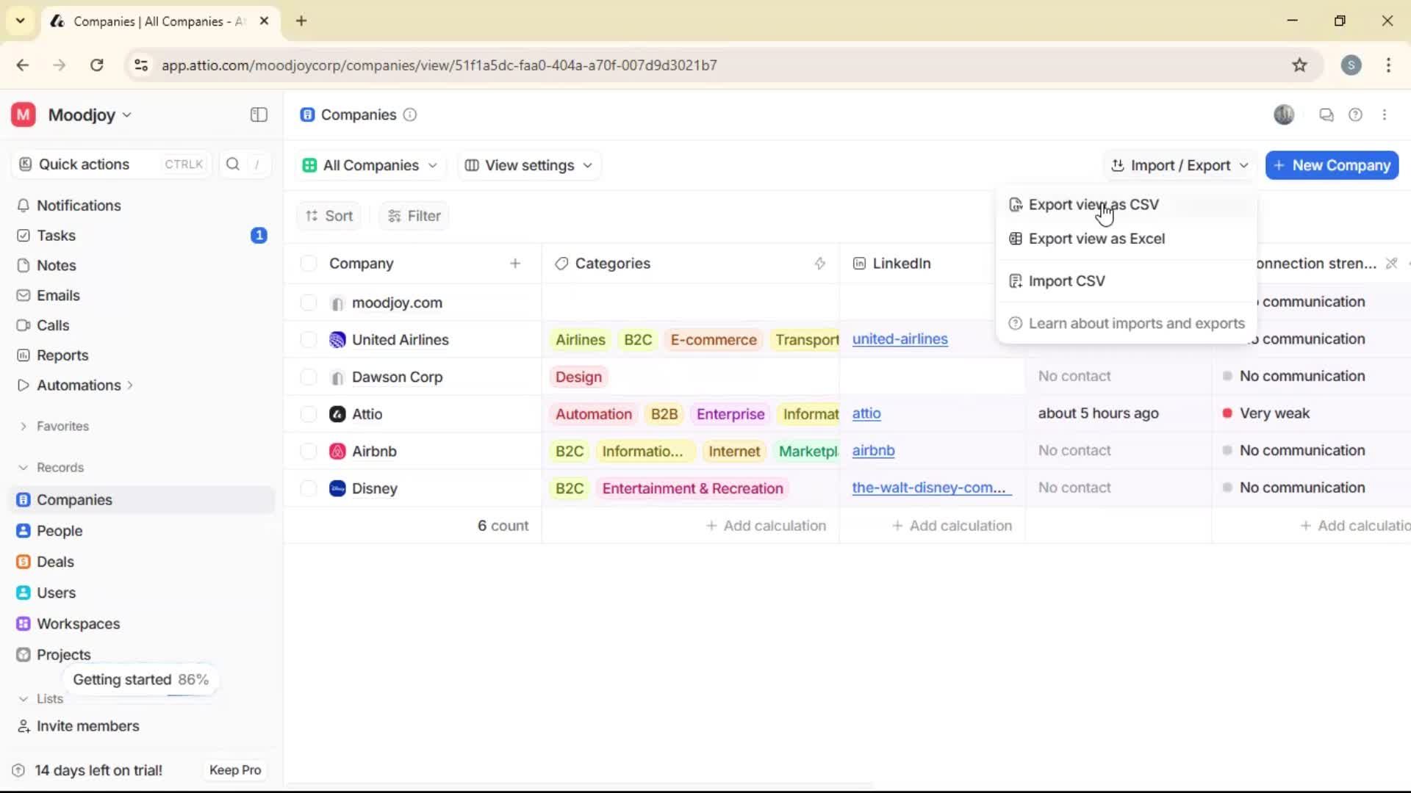Open the help question mark icon
The width and height of the screenshot is (1411, 793).
(1355, 115)
